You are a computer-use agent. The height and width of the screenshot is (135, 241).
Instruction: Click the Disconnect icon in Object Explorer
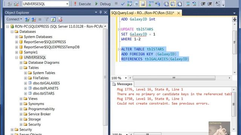pyautogui.click(x=34, y=19)
